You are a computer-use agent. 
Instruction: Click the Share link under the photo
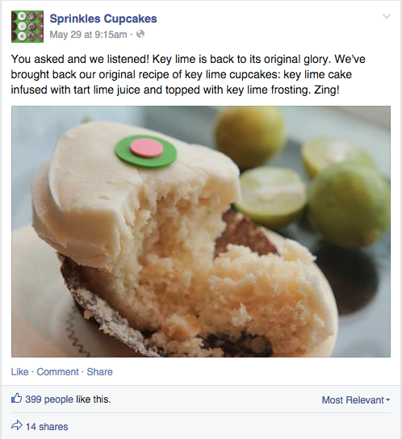point(99,372)
